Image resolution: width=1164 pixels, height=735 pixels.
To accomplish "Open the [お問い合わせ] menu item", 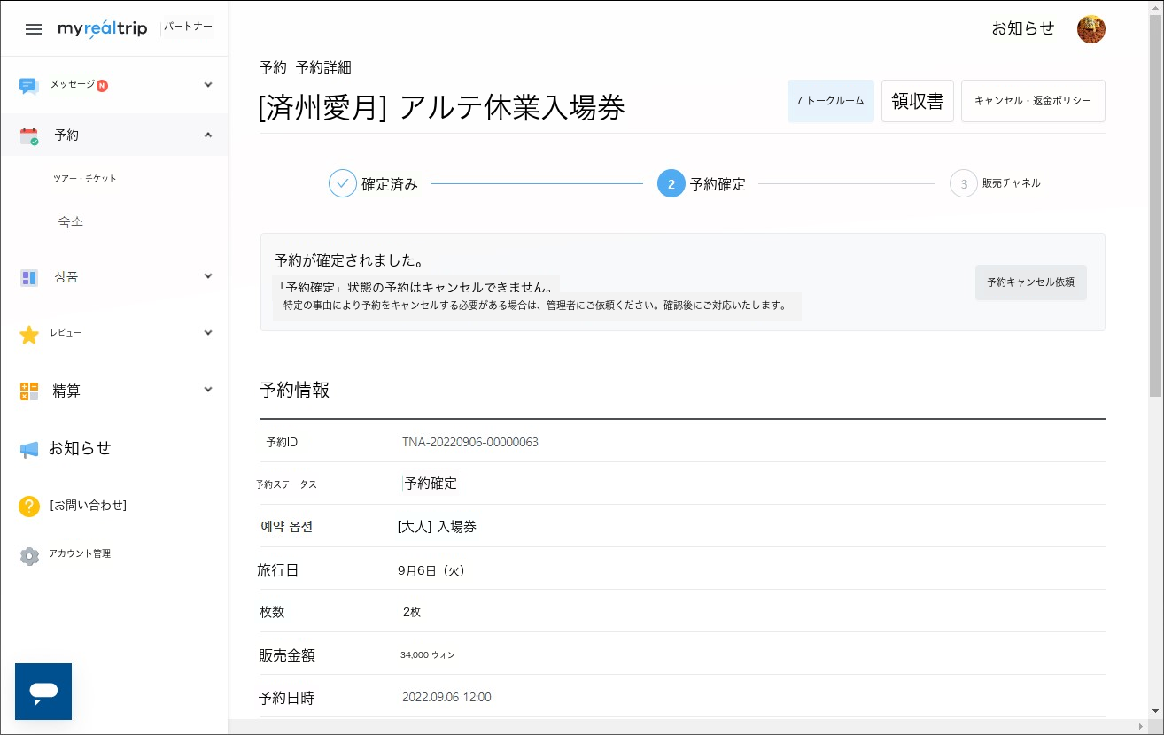I will click(88, 506).
